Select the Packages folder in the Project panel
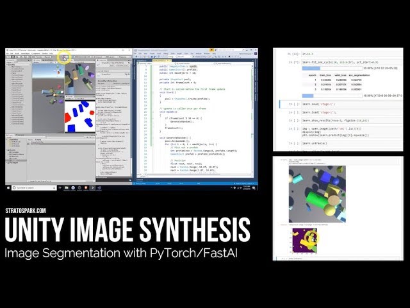Viewport: 410px width, 308px height. tap(14, 162)
